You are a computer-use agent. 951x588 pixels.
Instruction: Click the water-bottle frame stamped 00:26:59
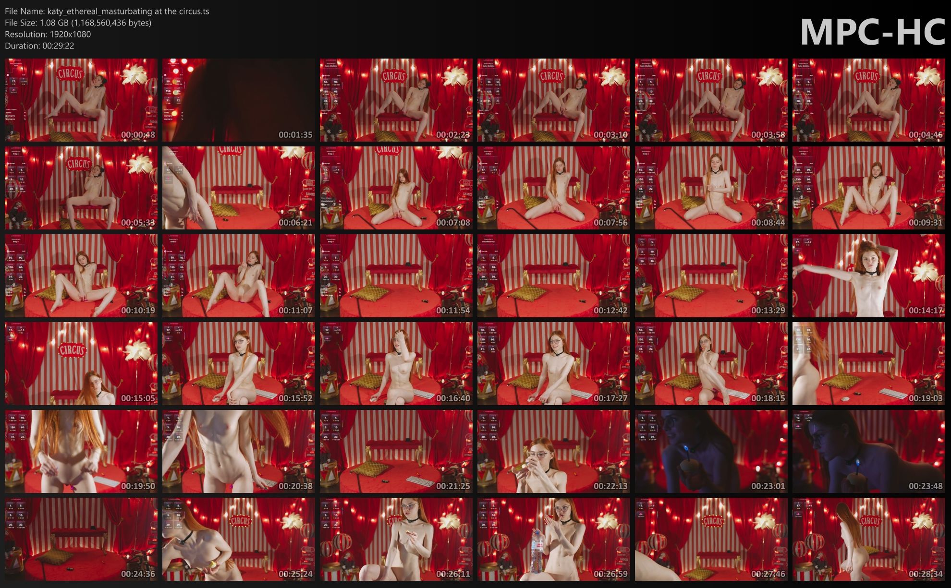[554, 540]
